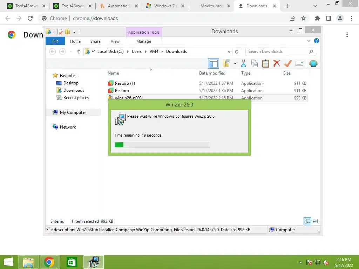This screenshot has height=269, width=359.
Task: Sort by the Type column header
Action: coord(260,73)
